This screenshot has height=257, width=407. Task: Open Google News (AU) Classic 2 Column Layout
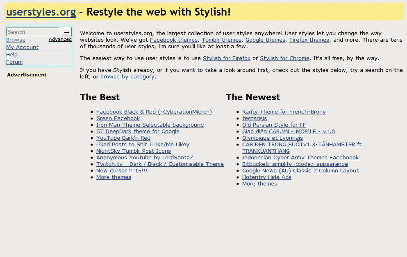tap(300, 170)
